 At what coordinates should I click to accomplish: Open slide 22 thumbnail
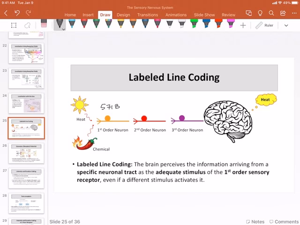pos(26,53)
